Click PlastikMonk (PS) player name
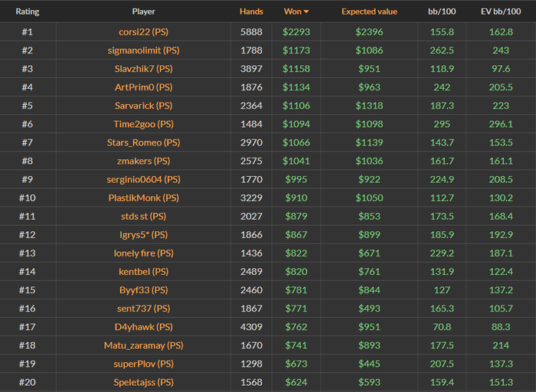 (x=143, y=198)
